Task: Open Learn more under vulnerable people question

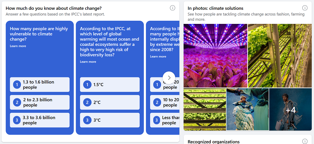Action: [18, 46]
